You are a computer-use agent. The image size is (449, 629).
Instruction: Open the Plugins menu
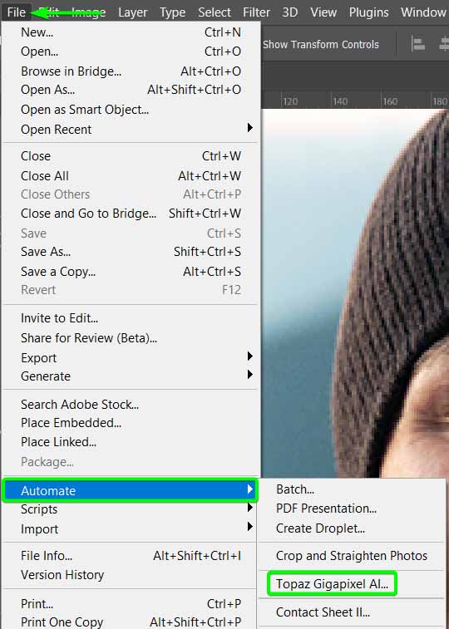pyautogui.click(x=368, y=12)
